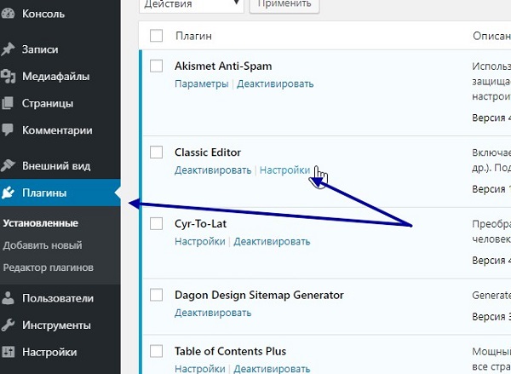Click the Table of Contents Plus title
511x374 pixels.
pyautogui.click(x=230, y=351)
